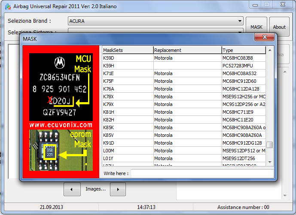Click the mask list scroll down arrow

coord(270,162)
